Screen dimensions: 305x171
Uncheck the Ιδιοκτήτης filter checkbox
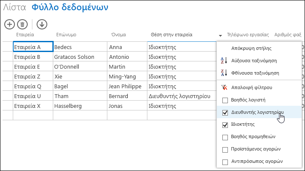point(225,125)
